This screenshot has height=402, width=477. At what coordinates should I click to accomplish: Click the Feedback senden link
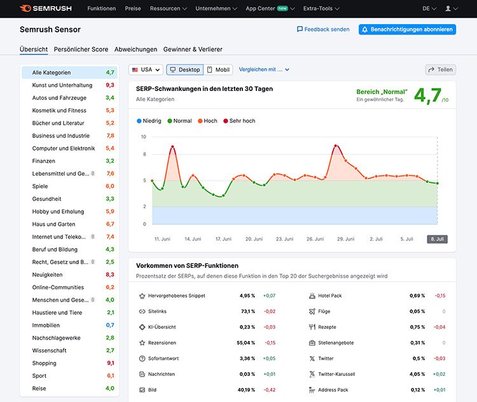pos(323,29)
